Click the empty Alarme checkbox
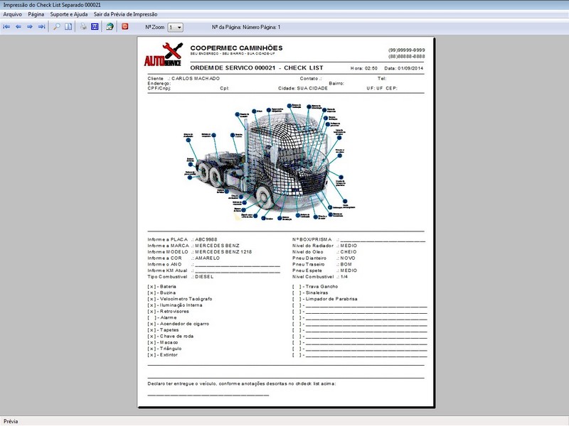The image size is (569, 426). 152,317
